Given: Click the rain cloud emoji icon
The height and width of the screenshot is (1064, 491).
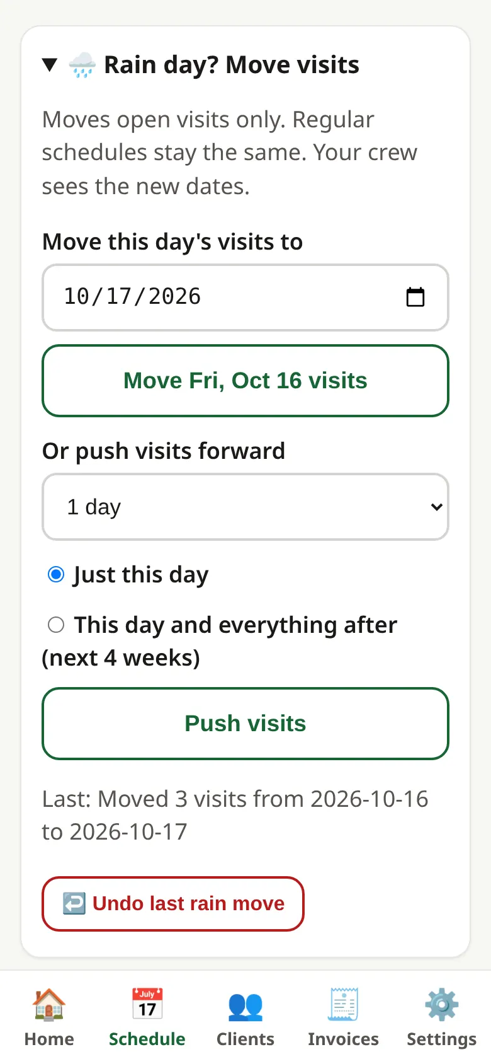Looking at the screenshot, I should tap(82, 65).
